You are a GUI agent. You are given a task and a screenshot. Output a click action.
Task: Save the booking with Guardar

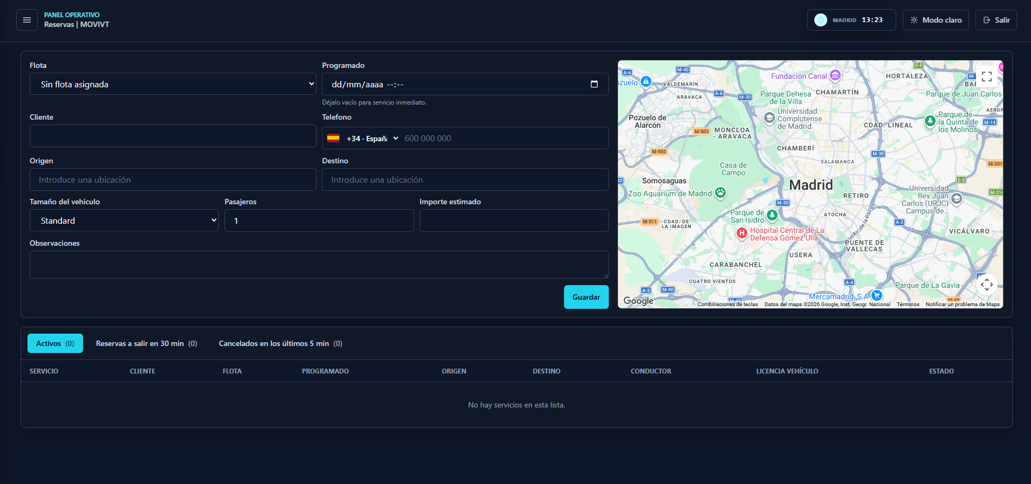tap(586, 297)
